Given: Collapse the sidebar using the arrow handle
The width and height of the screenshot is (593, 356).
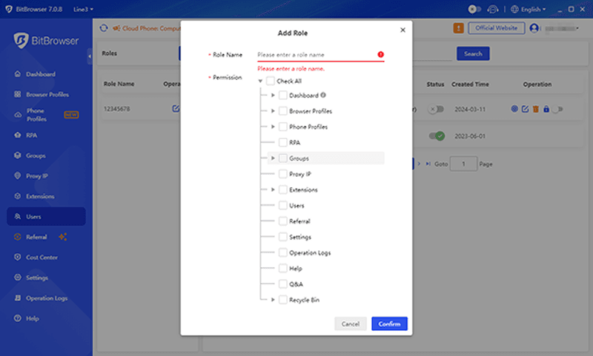Looking at the screenshot, I should (x=90, y=56).
